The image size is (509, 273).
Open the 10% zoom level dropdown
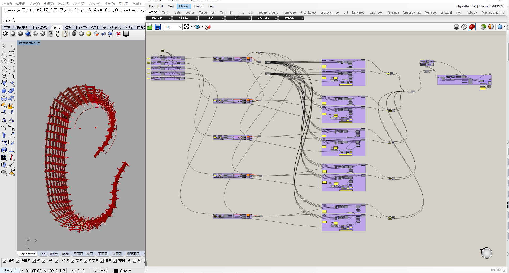click(180, 27)
